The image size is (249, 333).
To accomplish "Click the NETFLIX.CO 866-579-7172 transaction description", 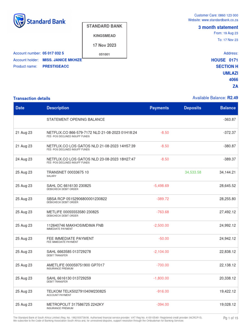I will [x=92, y=133].
